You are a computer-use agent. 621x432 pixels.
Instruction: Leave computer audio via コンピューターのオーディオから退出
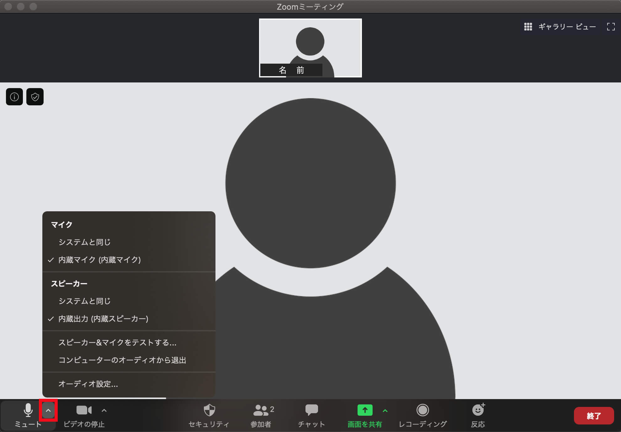(x=122, y=360)
